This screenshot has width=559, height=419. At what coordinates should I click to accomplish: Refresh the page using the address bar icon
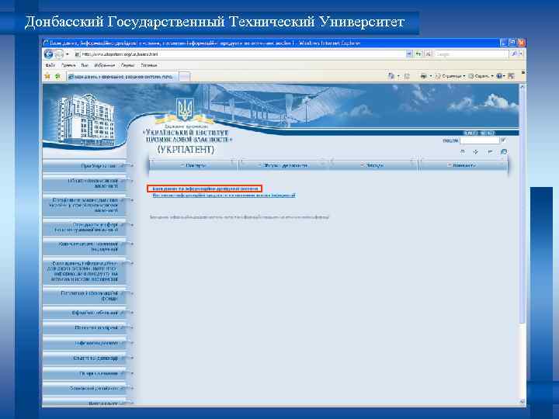click(419, 54)
